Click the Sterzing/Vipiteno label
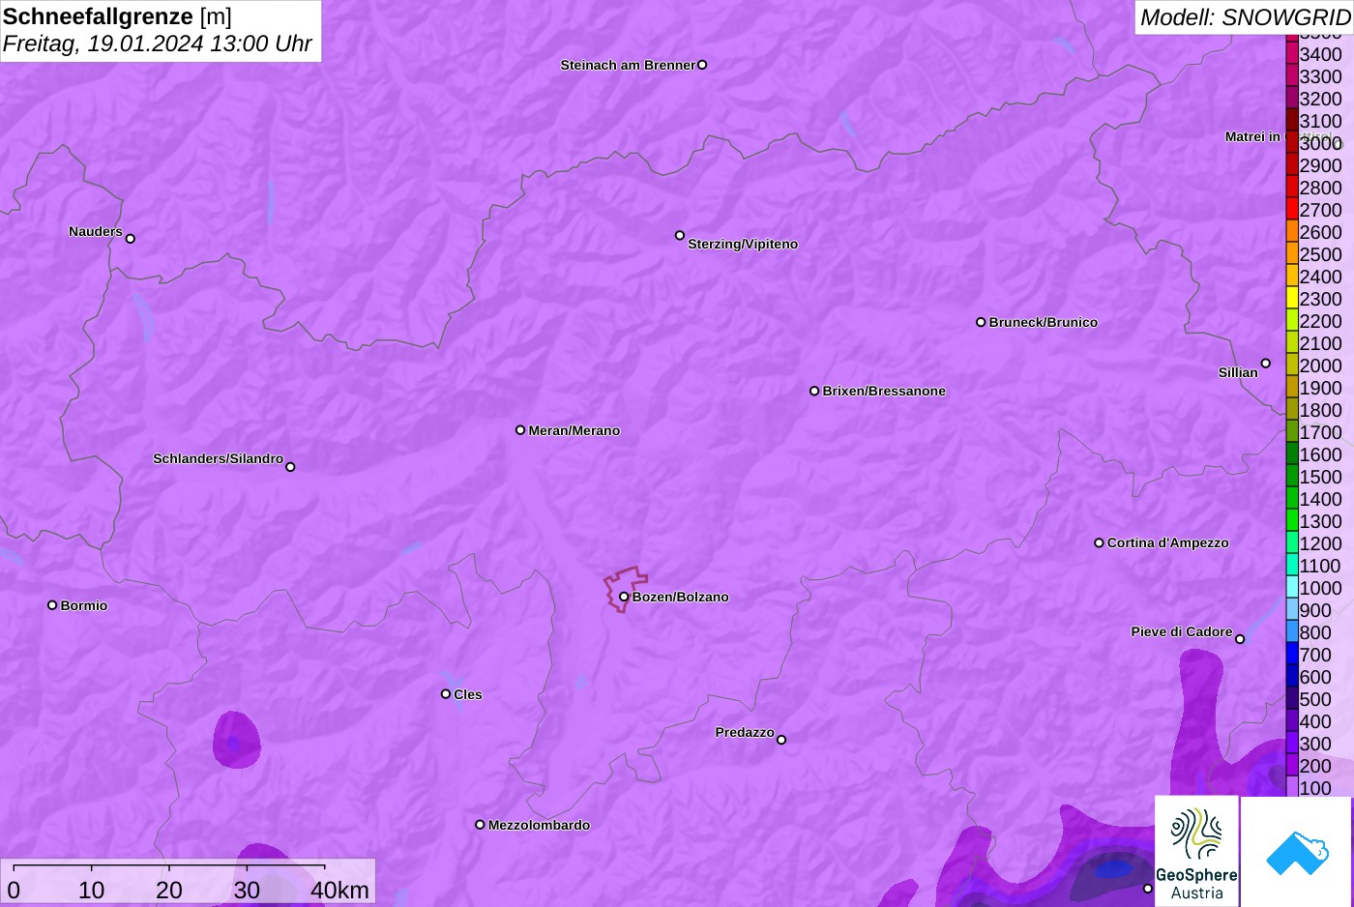This screenshot has width=1354, height=907. (743, 244)
